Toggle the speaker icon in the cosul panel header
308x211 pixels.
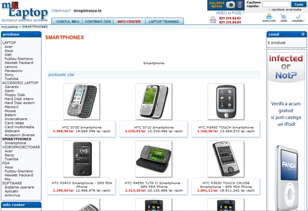[303, 34]
